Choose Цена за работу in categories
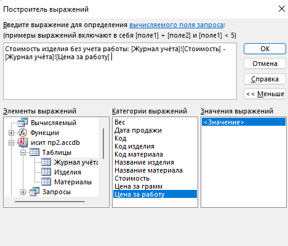This screenshot has height=246, width=288. [x=155, y=194]
